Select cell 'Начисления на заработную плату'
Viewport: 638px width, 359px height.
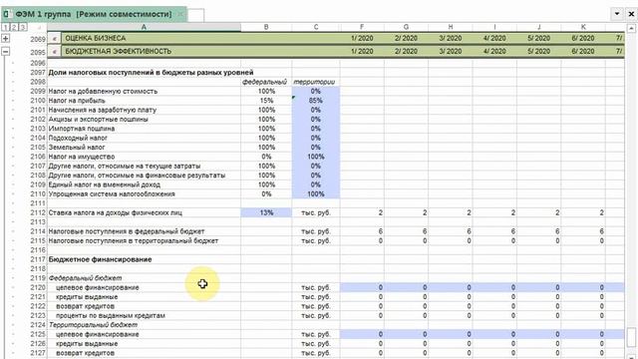tap(144, 110)
